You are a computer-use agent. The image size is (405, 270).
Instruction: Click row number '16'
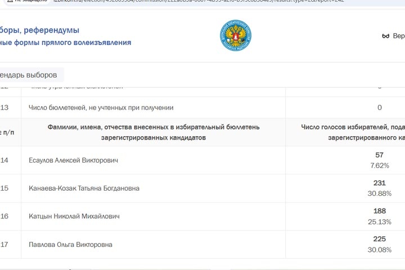4,216
